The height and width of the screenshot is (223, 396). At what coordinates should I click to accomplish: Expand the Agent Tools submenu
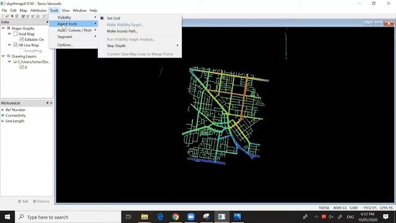click(x=73, y=24)
